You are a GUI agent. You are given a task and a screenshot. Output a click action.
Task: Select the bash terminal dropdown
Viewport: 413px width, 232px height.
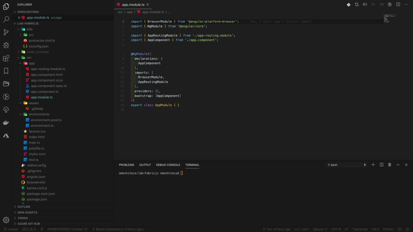tap(346, 165)
